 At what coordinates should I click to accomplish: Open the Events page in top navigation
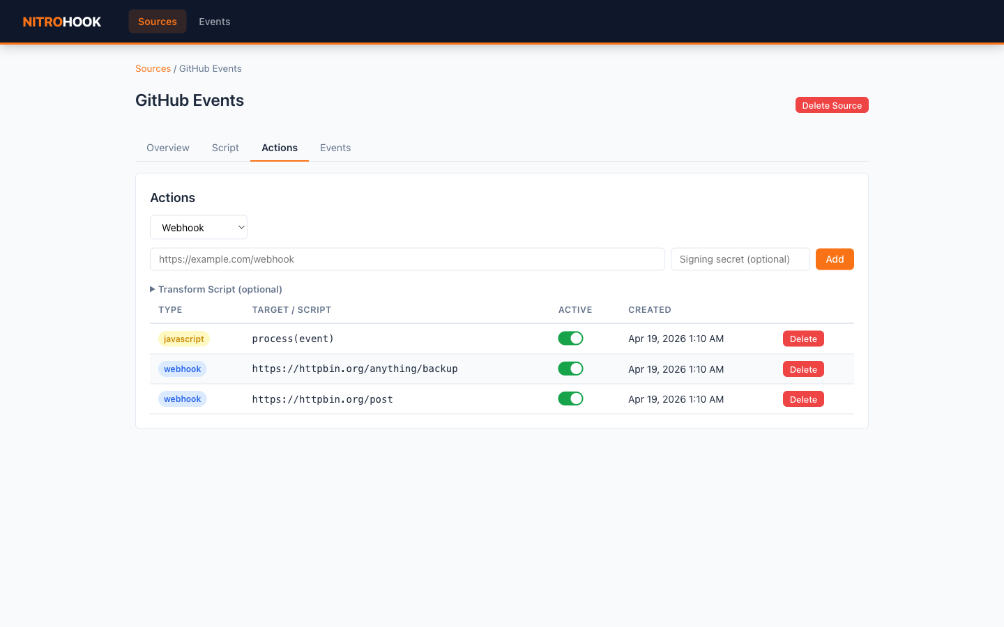(214, 22)
